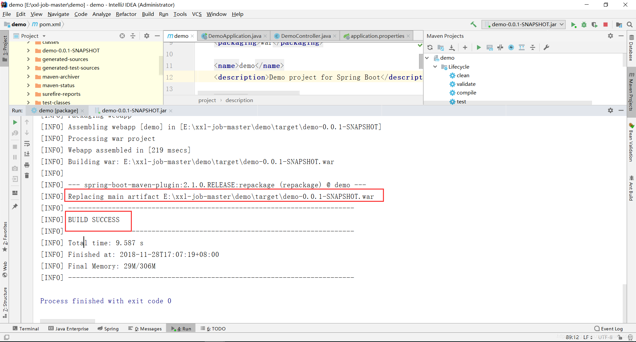
Task: Select the clean lifecycle goal
Action: click(x=459, y=76)
